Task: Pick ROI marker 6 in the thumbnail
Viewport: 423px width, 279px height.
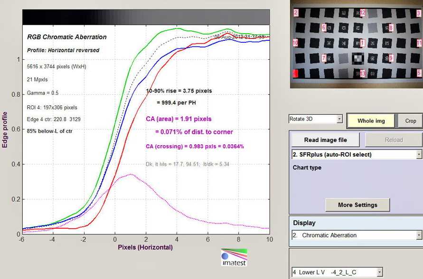Action: tap(324, 28)
